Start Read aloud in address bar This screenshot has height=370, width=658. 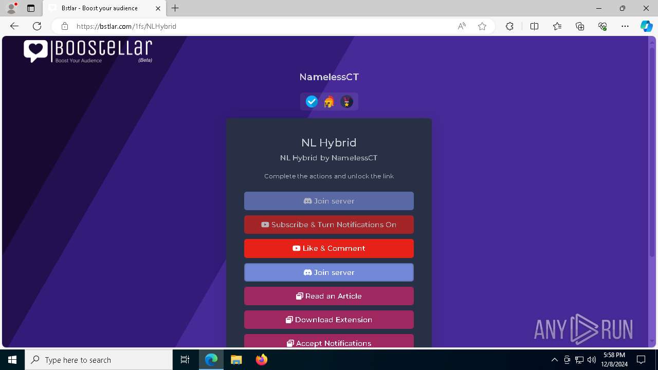(x=462, y=26)
